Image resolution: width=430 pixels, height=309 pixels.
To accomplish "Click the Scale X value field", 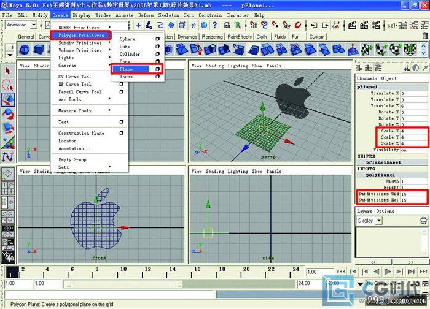I will pos(413,131).
